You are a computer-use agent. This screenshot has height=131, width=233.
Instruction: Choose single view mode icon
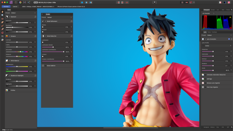[82, 2]
